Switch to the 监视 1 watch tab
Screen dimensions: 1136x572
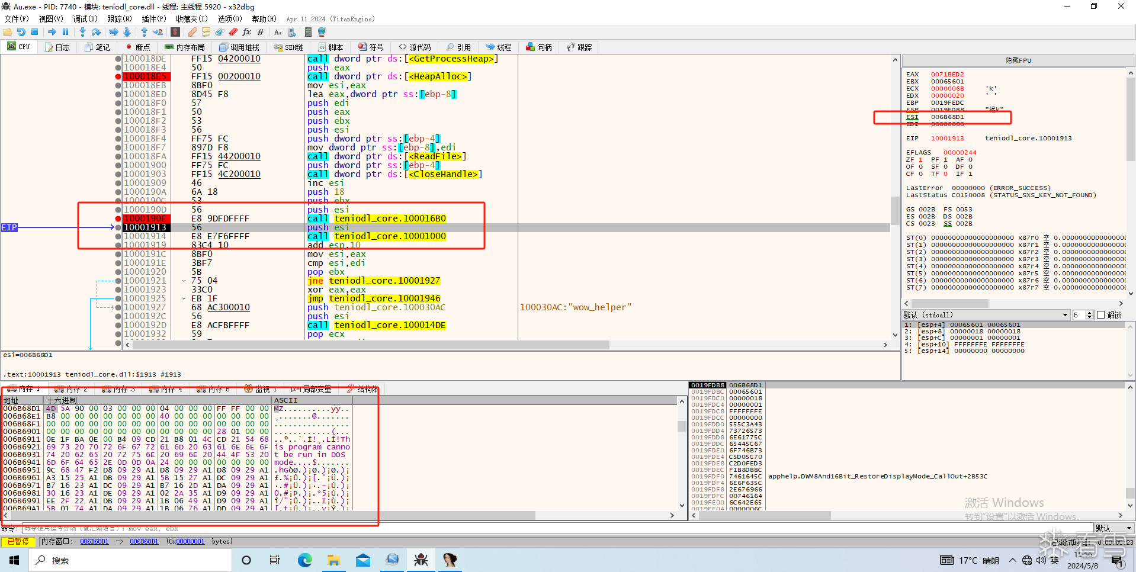[x=261, y=389]
